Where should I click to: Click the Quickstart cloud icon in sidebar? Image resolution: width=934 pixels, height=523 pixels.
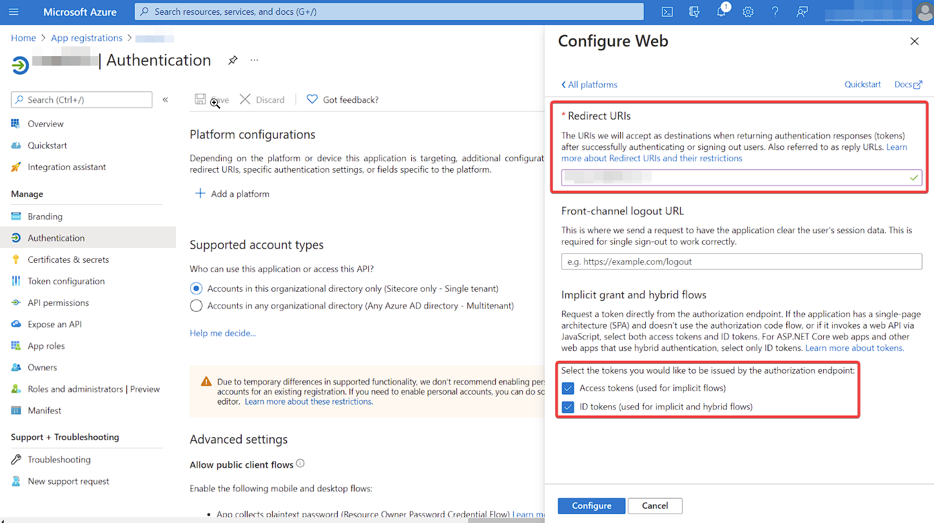click(x=16, y=146)
